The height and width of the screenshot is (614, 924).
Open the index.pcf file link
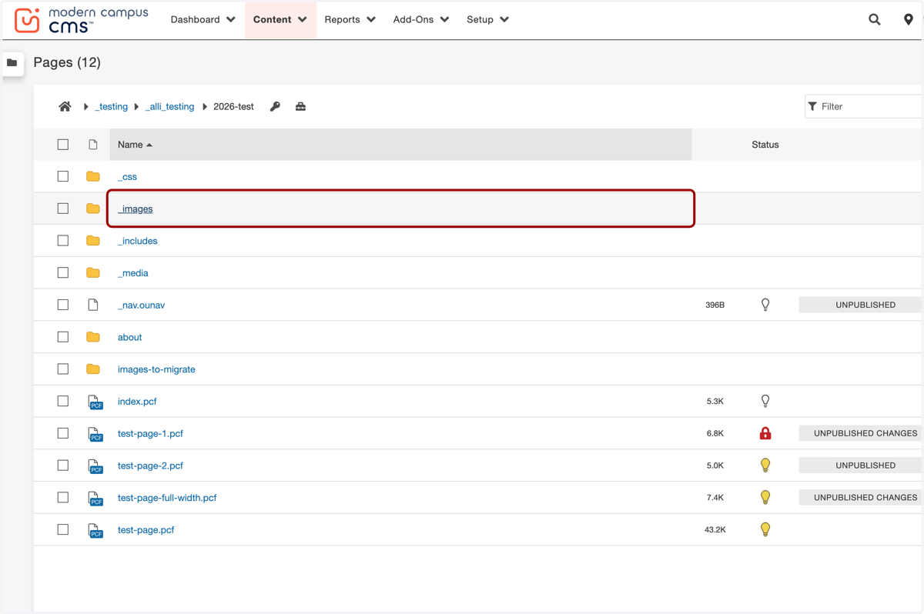tap(137, 402)
